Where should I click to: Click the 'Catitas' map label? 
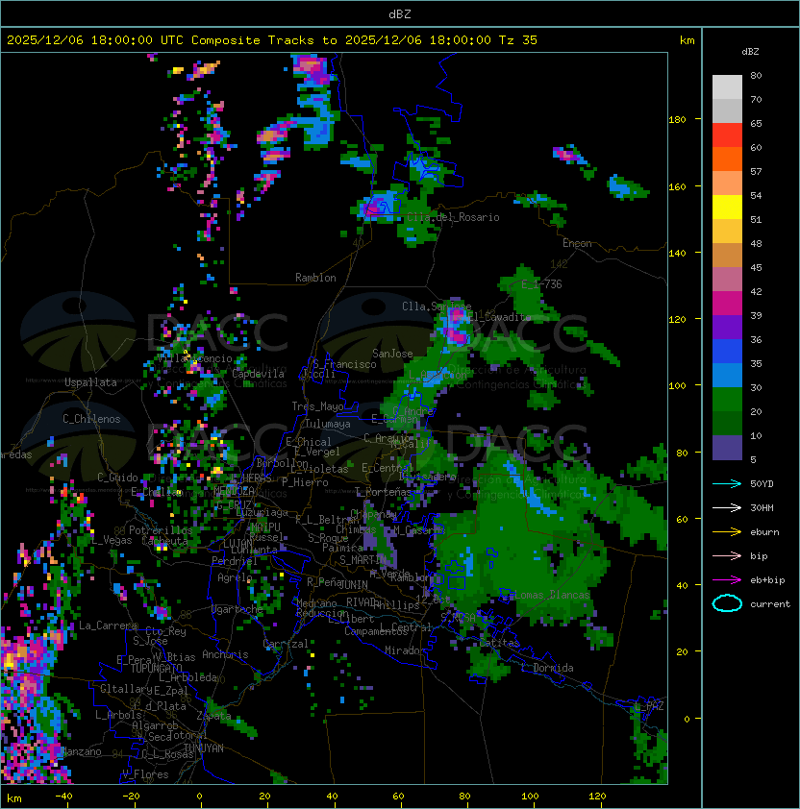pos(499,644)
